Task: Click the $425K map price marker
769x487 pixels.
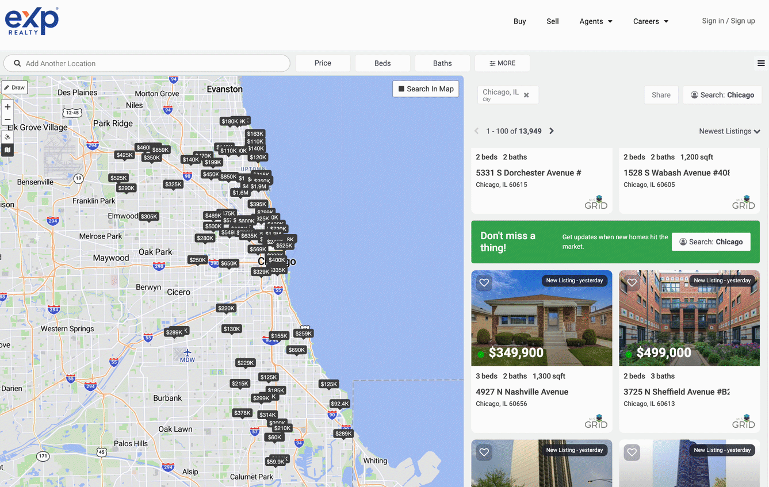Action: tap(124, 155)
